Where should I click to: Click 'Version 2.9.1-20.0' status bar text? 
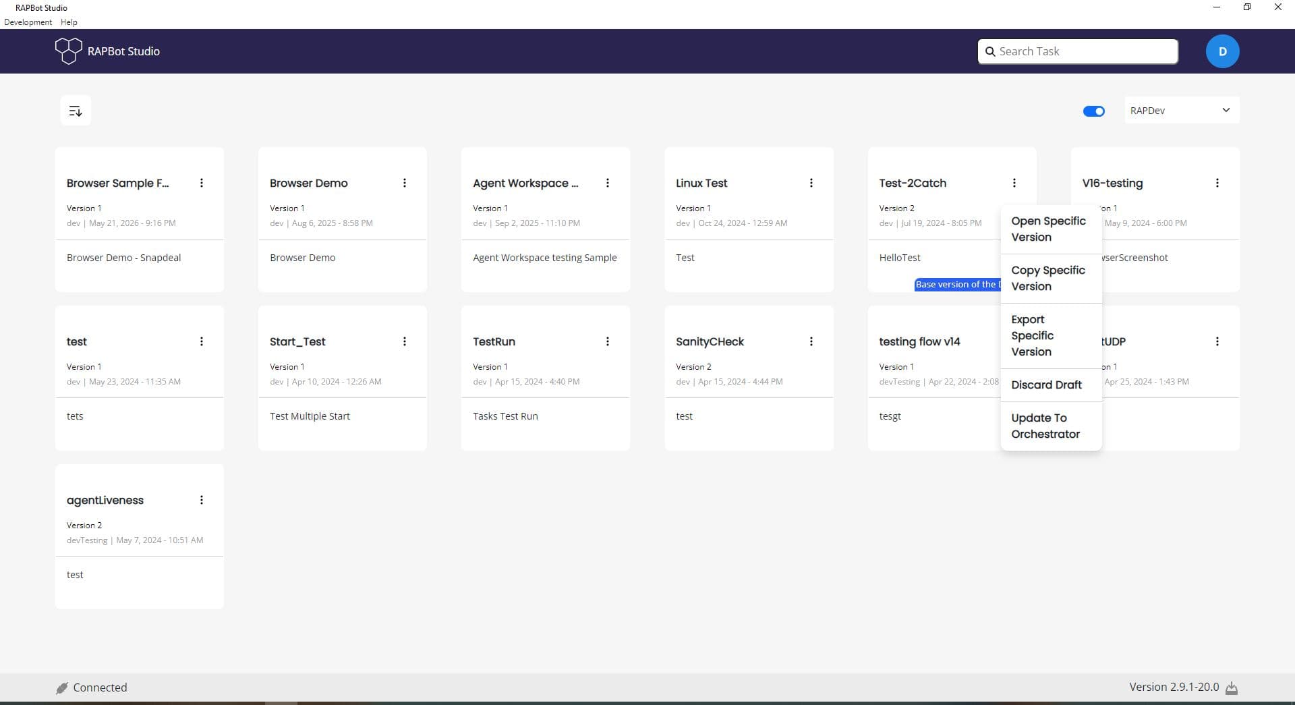pyautogui.click(x=1174, y=687)
